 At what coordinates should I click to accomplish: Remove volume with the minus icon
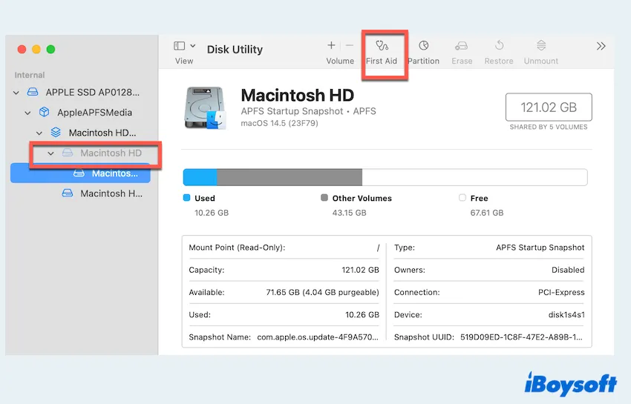tap(350, 45)
